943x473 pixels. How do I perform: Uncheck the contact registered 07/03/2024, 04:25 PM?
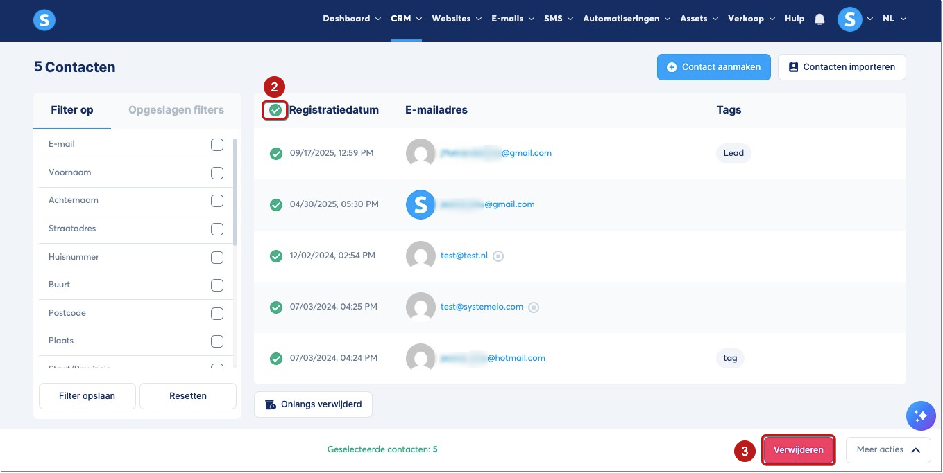276,307
